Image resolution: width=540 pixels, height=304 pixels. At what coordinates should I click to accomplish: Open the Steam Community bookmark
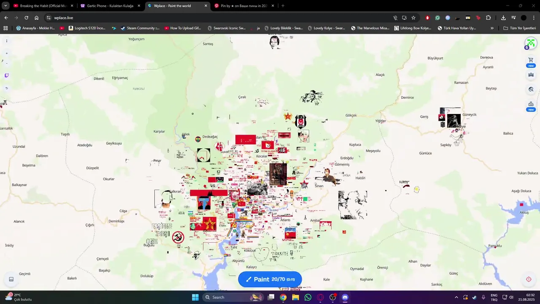(140, 28)
